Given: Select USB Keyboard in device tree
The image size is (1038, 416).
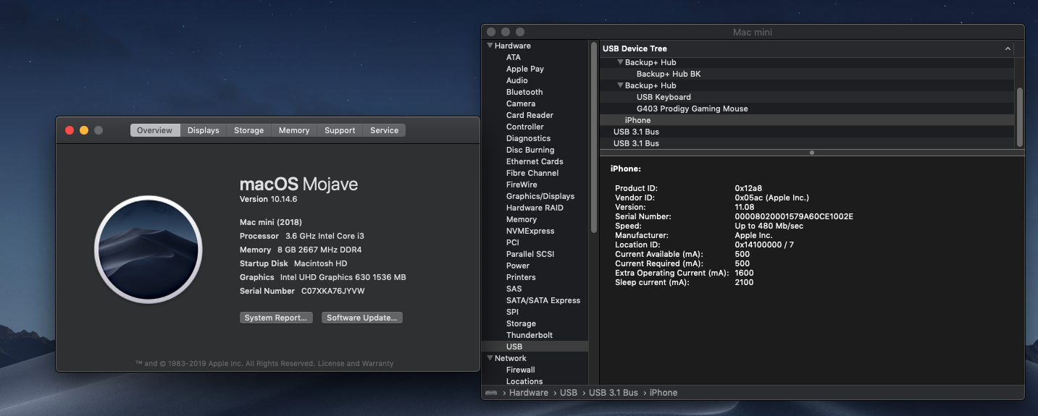Looking at the screenshot, I should click(x=807, y=97).
